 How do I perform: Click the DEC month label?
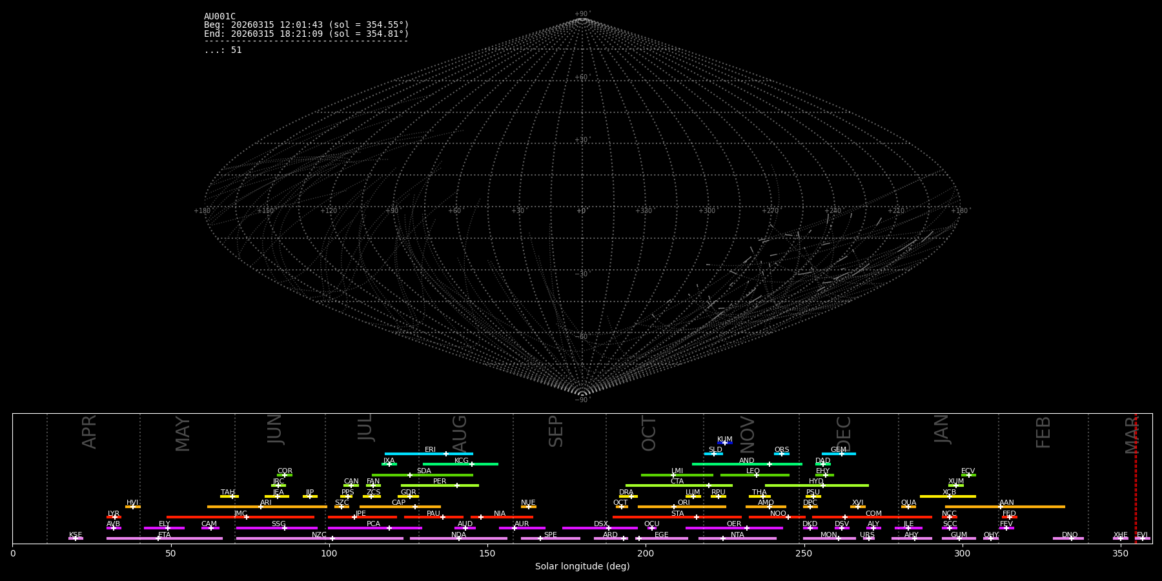844,433
